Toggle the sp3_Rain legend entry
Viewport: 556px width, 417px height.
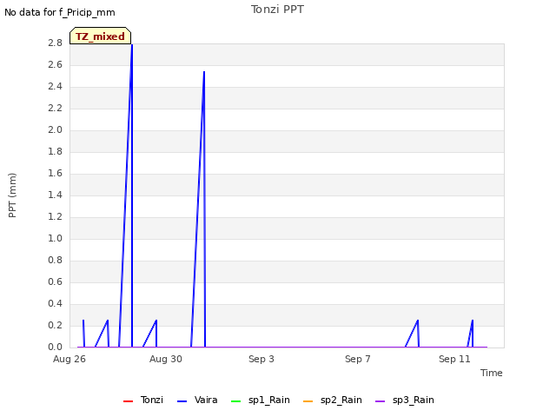[x=405, y=400]
